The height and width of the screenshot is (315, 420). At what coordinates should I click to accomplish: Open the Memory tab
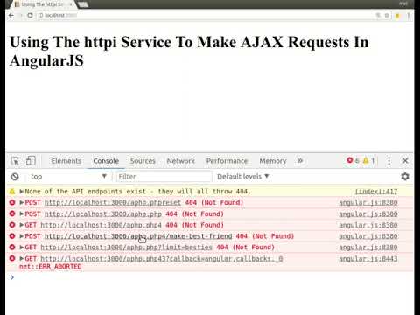coord(273,161)
